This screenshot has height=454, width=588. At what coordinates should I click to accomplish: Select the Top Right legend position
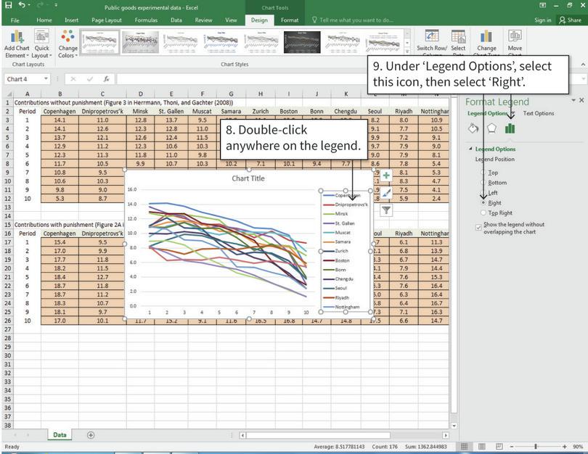(484, 213)
